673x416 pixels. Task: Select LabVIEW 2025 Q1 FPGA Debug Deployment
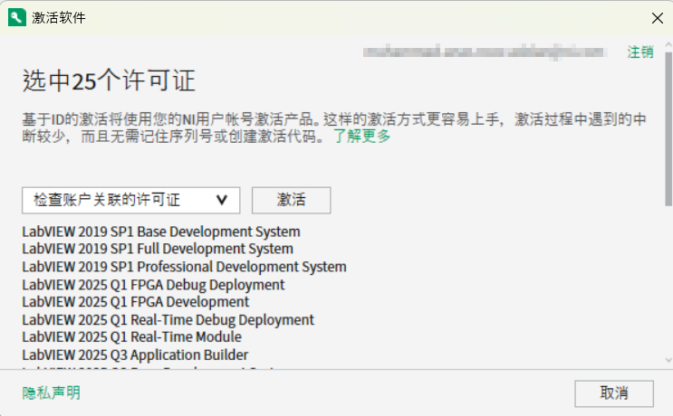click(153, 284)
